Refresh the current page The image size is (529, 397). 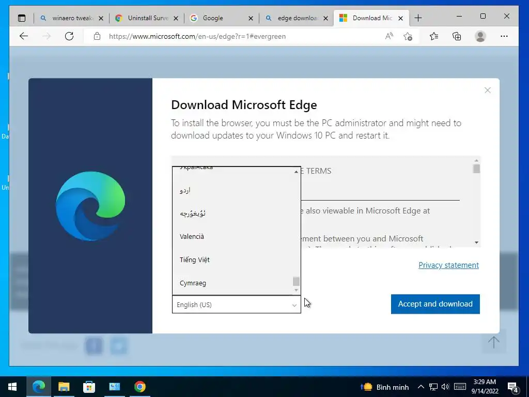coord(69,36)
